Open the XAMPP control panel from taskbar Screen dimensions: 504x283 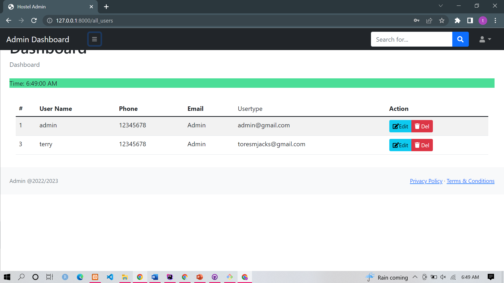95,277
